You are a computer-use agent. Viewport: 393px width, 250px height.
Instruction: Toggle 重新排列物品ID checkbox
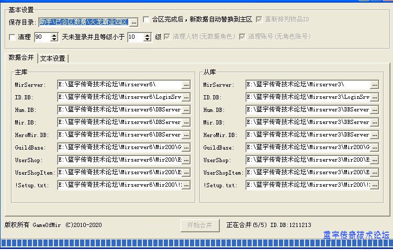point(259,19)
